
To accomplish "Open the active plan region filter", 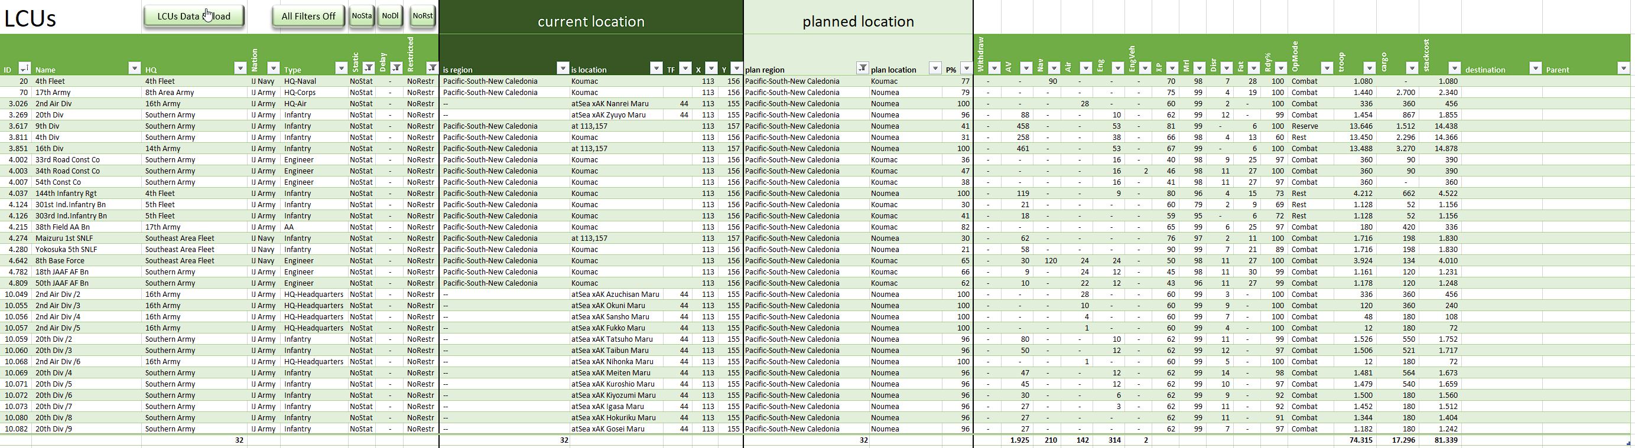I will 862,68.
